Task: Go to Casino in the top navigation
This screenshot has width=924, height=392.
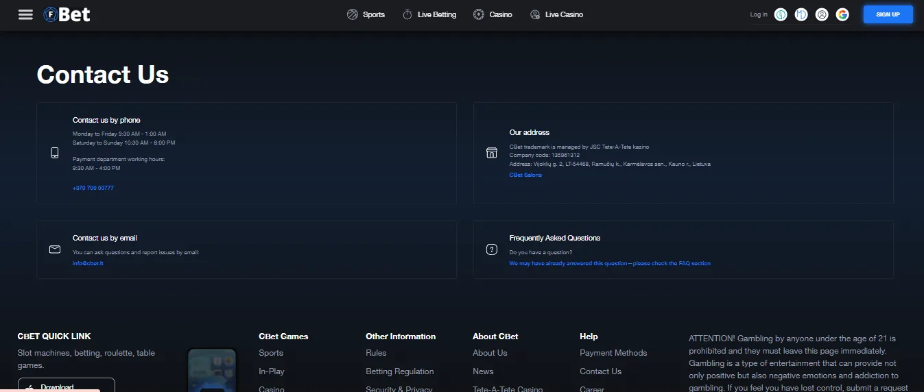Action: pos(501,14)
